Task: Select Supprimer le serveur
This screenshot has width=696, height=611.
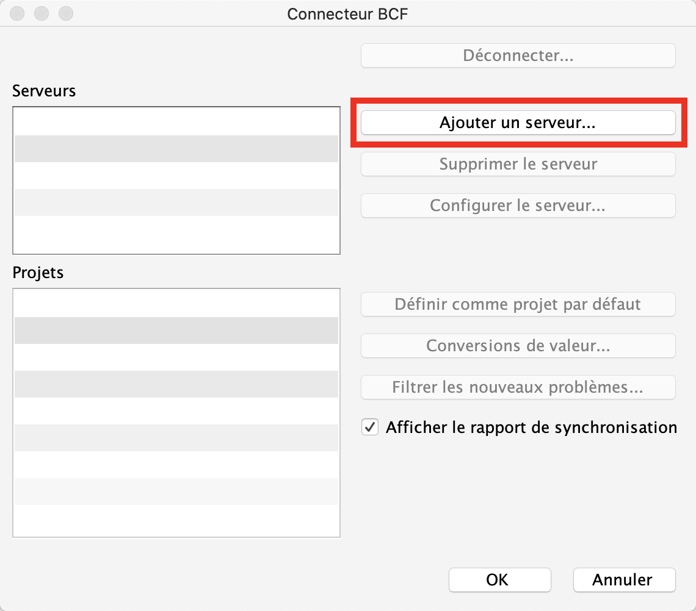Action: tap(518, 164)
